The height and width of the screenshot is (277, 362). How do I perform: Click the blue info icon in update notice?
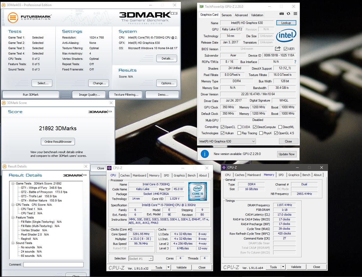tap(205, 154)
